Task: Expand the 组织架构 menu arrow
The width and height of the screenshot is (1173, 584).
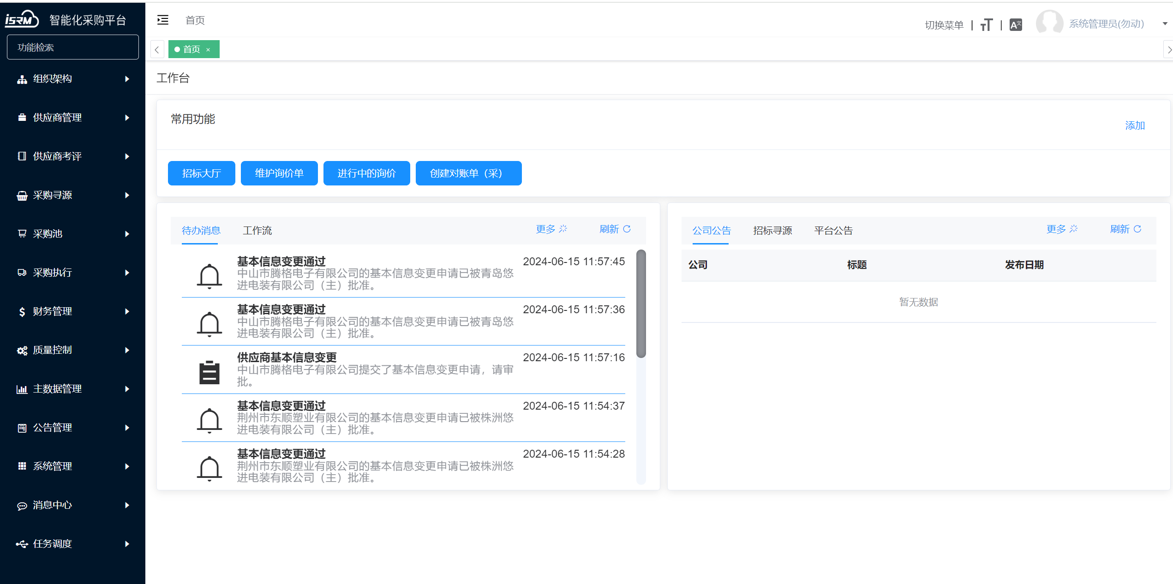Action: 127,79
